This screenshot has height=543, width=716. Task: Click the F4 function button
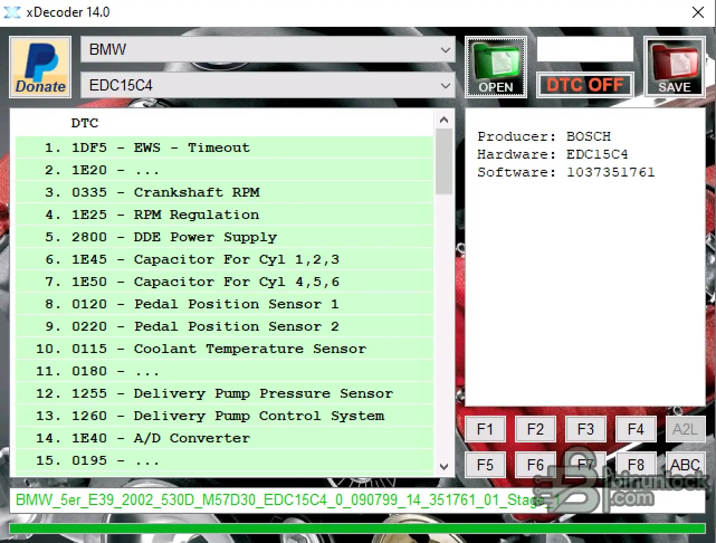coord(636,430)
